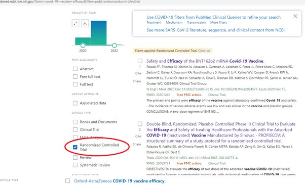This screenshot has height=185, width=305.
Task: Click Clear all applied filters
Action: 204,51
